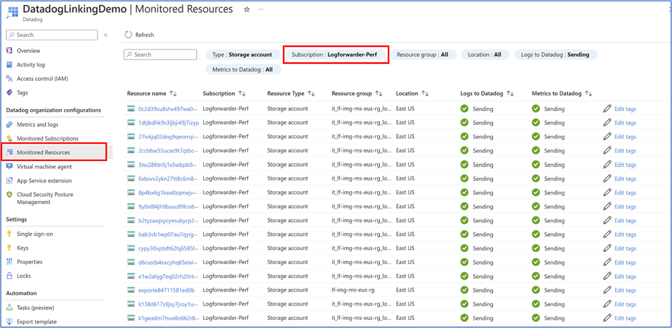672x328 pixels.
Task: Click resource group lf-img-ms-eus-rg cell
Action: [x=353, y=290]
